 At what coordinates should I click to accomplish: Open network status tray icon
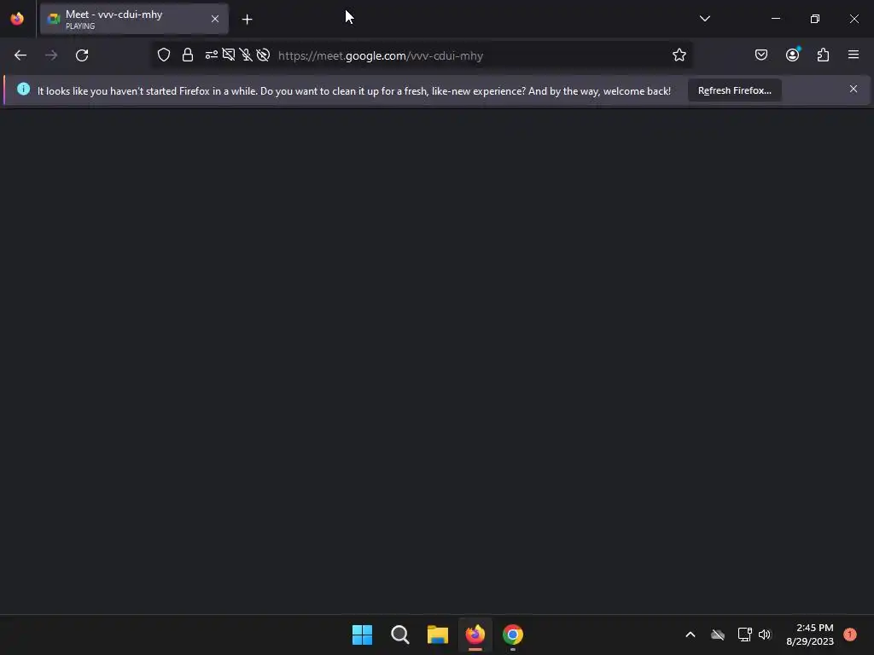point(744,635)
